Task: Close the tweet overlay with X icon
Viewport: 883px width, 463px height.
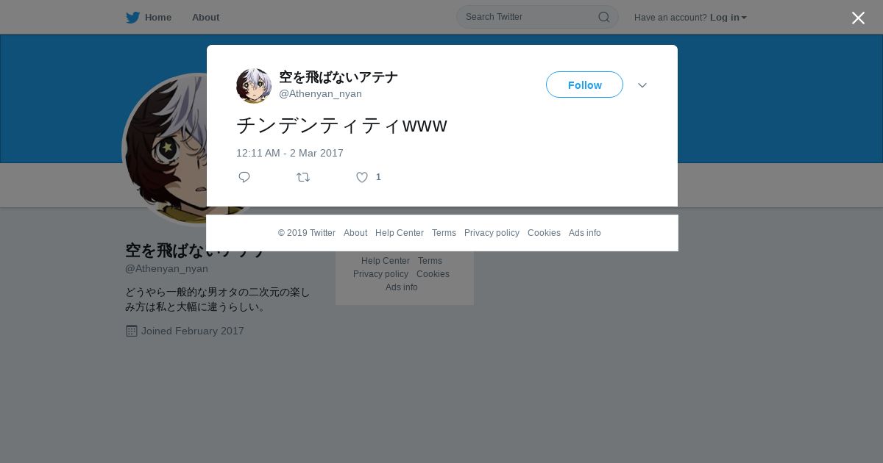Action: pos(858,18)
